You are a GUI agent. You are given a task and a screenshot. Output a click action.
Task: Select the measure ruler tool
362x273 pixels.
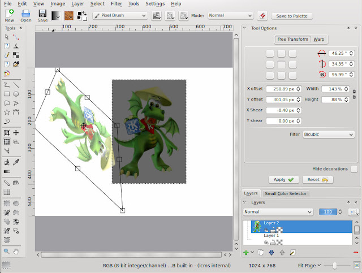[x=7, y=183]
